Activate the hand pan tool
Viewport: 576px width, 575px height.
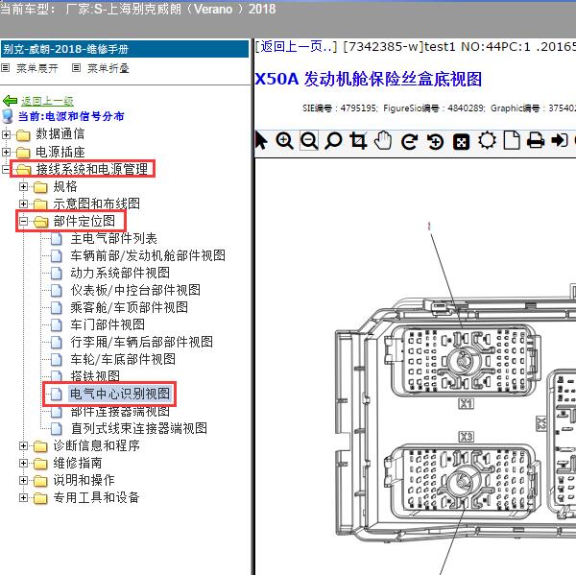coord(384,141)
